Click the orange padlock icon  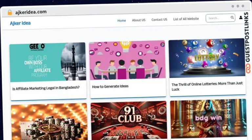[10, 12]
